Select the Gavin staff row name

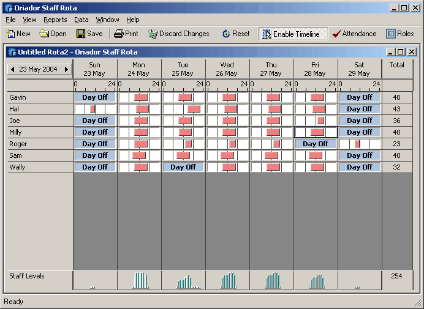(18, 97)
